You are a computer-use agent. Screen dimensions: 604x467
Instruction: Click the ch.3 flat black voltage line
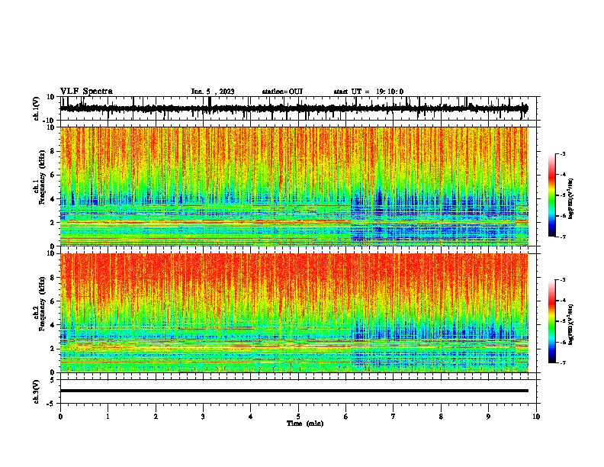tap(294, 391)
